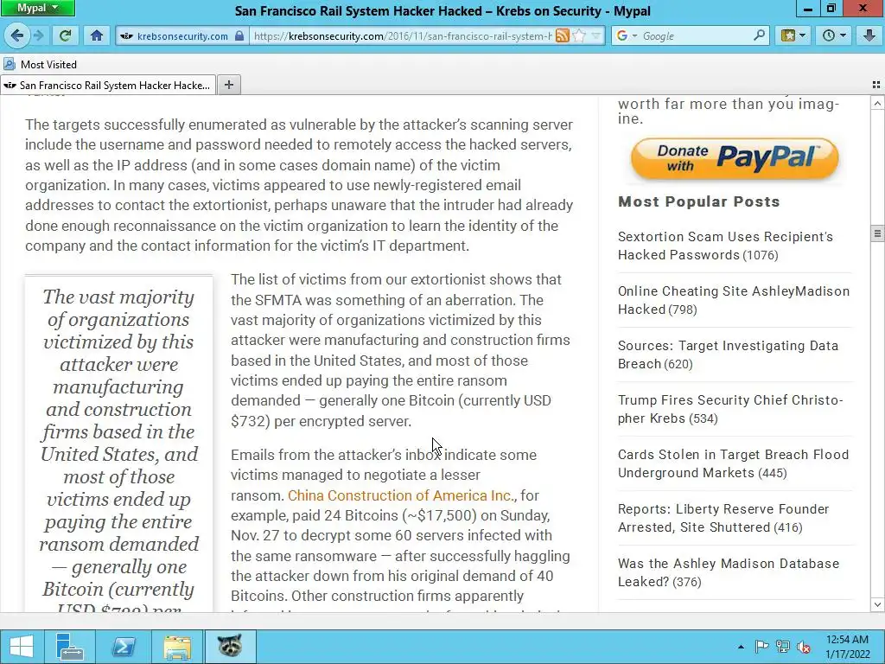Screen dimensions: 885x664
Task: Open Sextortion Scam Uses Recipient's Hacked Passwords
Action: pyautogui.click(x=725, y=246)
